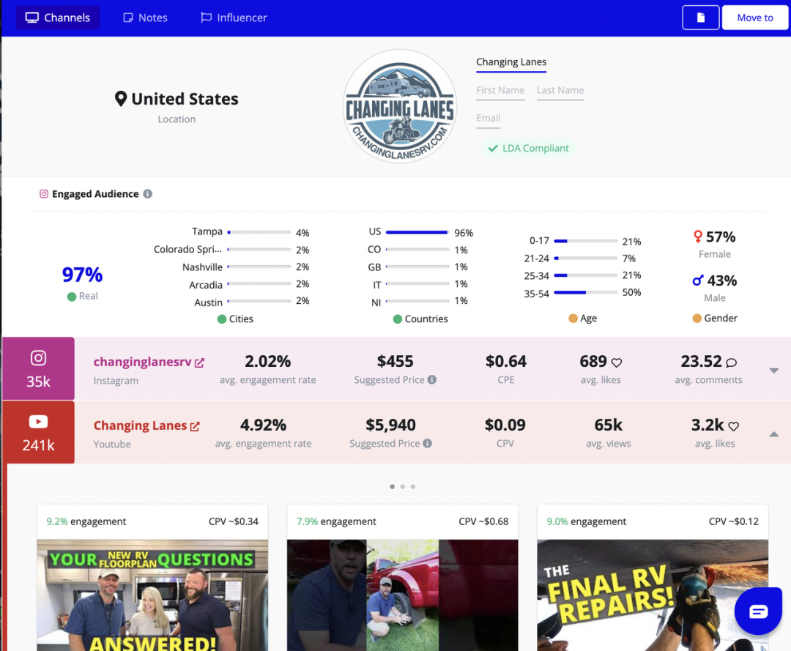This screenshot has width=791, height=651.
Task: Open the Final RV Repairs video thumbnail
Action: coord(653,595)
